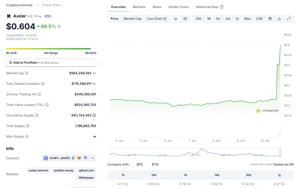Switch chart to Price view
The width and height of the screenshot is (298, 188).
(114, 19)
